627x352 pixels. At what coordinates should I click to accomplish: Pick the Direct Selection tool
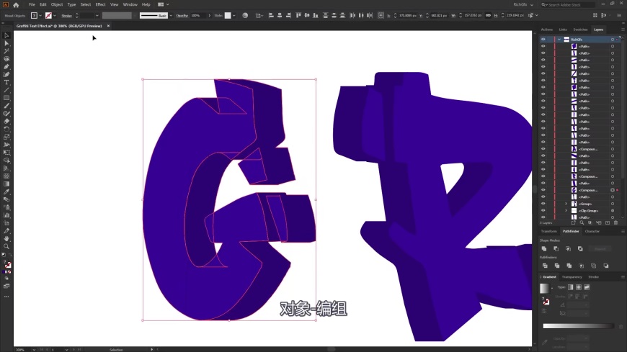6,43
